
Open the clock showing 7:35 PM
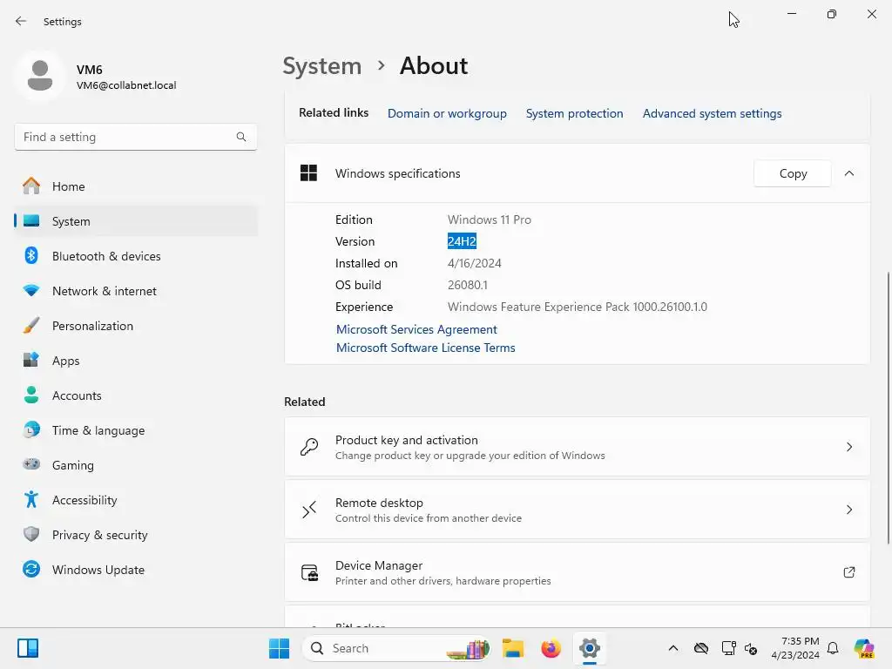point(795,648)
